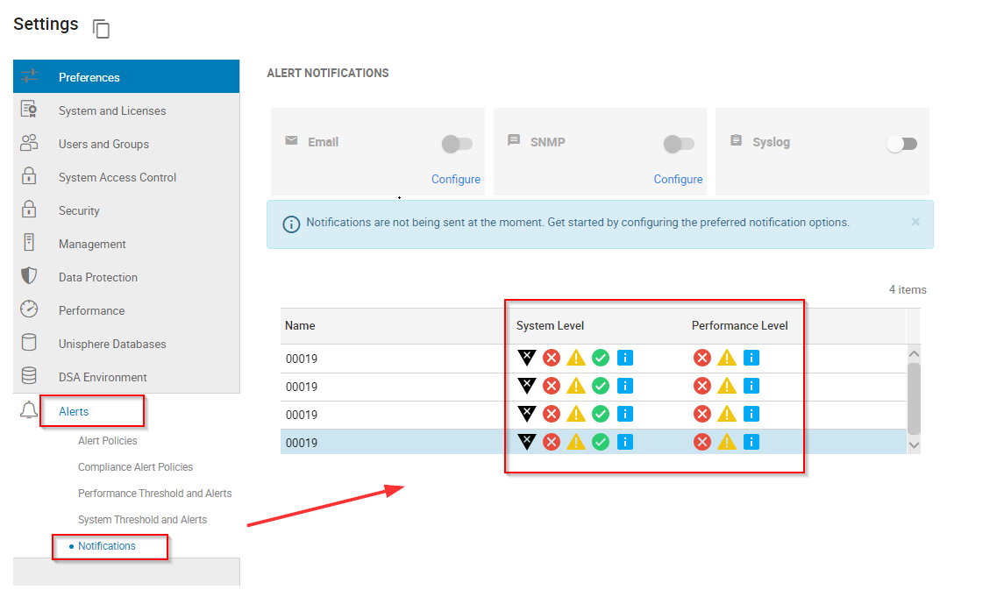Image resolution: width=1004 pixels, height=590 pixels.
Task: Dismiss the notifications info banner
Action: pyautogui.click(x=915, y=222)
